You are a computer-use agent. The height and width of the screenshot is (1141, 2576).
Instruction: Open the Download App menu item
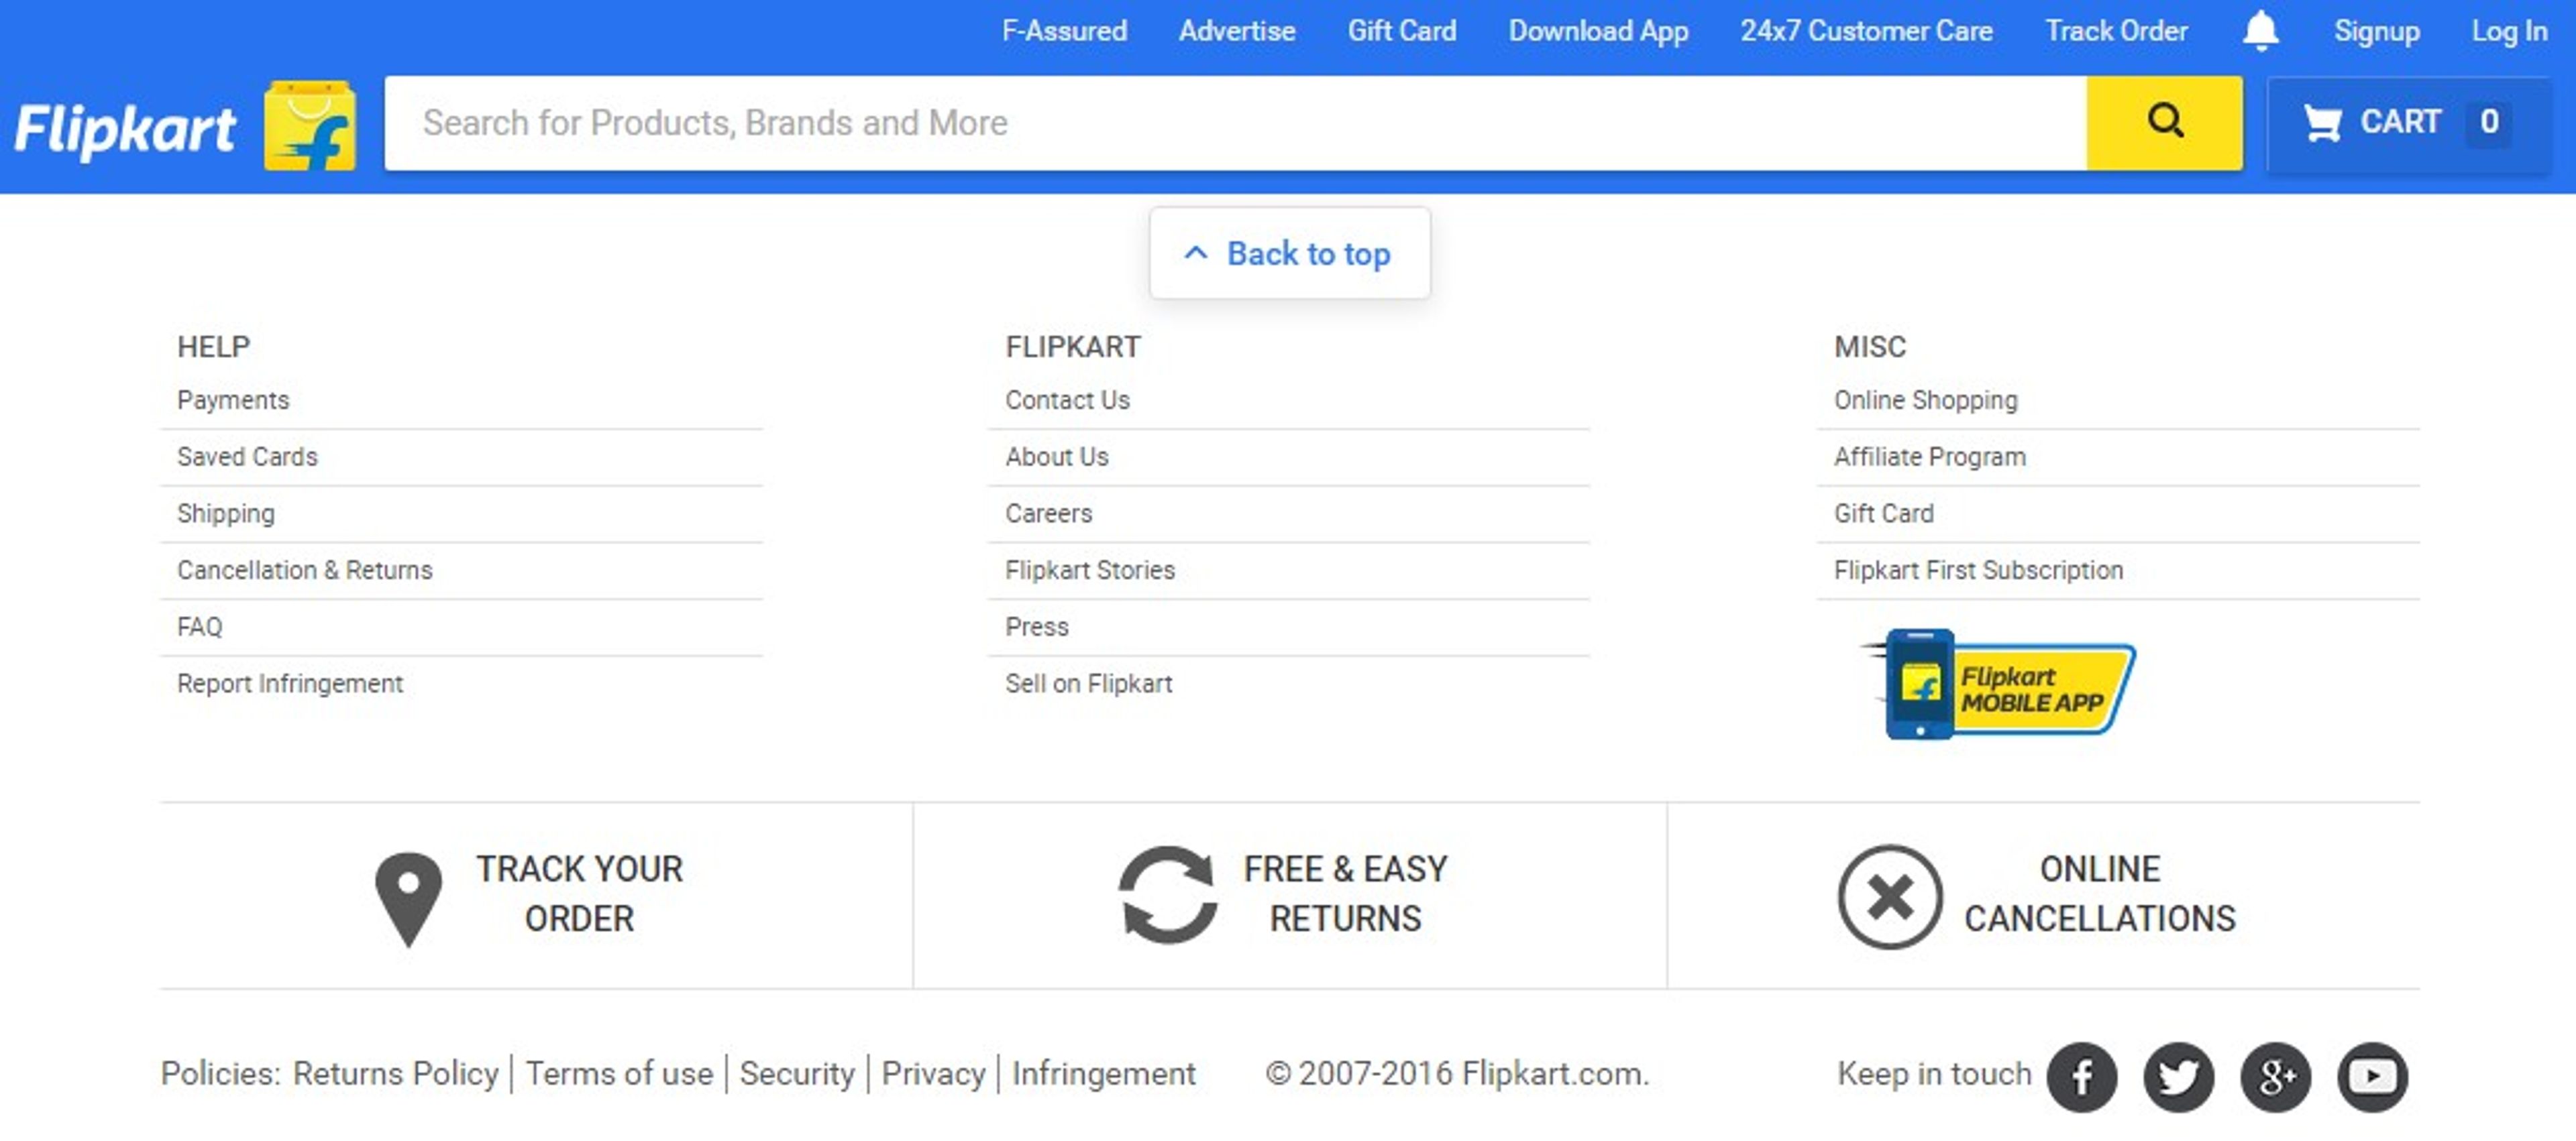click(x=1597, y=31)
